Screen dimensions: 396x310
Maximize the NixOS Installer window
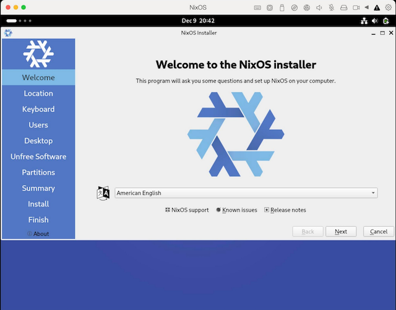tap(382, 33)
